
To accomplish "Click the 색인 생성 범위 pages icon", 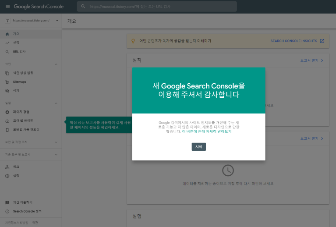I will (7, 73).
